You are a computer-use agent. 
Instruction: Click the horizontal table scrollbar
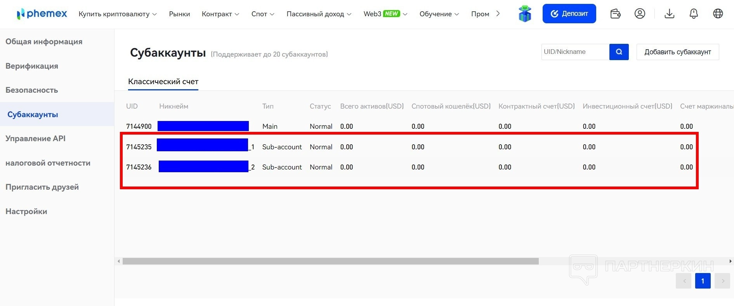click(330, 261)
